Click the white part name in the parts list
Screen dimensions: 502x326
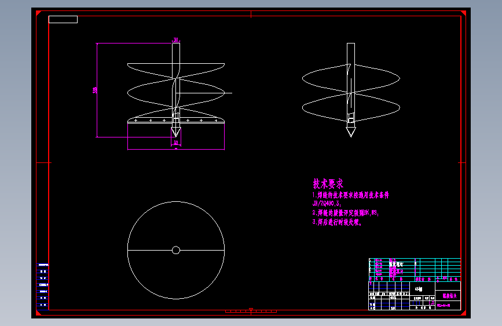[x=397, y=265]
